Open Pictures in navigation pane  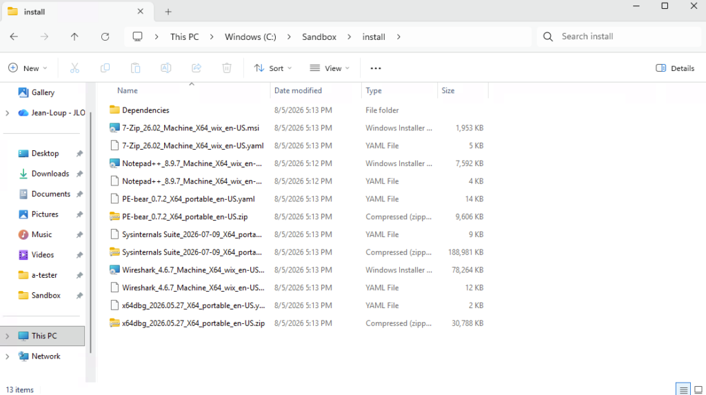(x=45, y=214)
